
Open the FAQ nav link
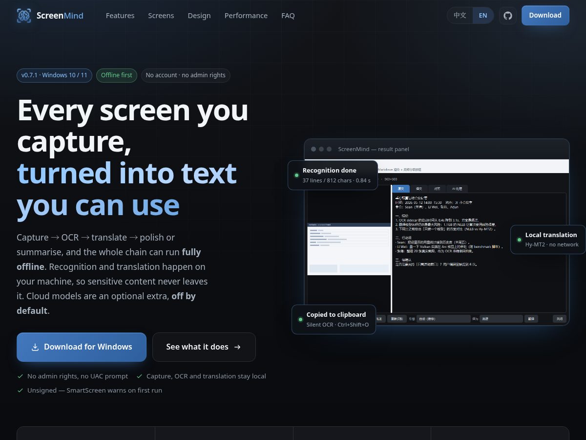[288, 16]
